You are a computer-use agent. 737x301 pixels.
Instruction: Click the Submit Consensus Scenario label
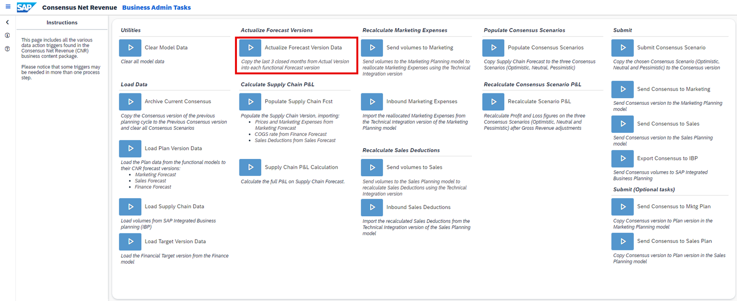(671, 48)
